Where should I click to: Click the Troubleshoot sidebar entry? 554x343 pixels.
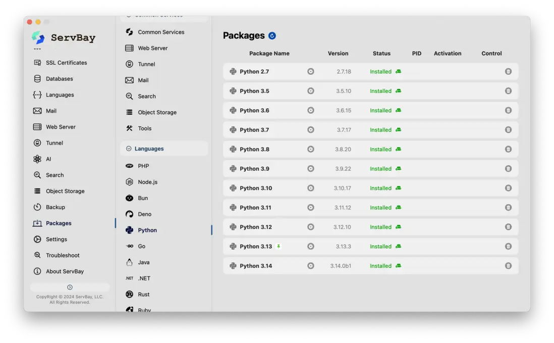63,256
